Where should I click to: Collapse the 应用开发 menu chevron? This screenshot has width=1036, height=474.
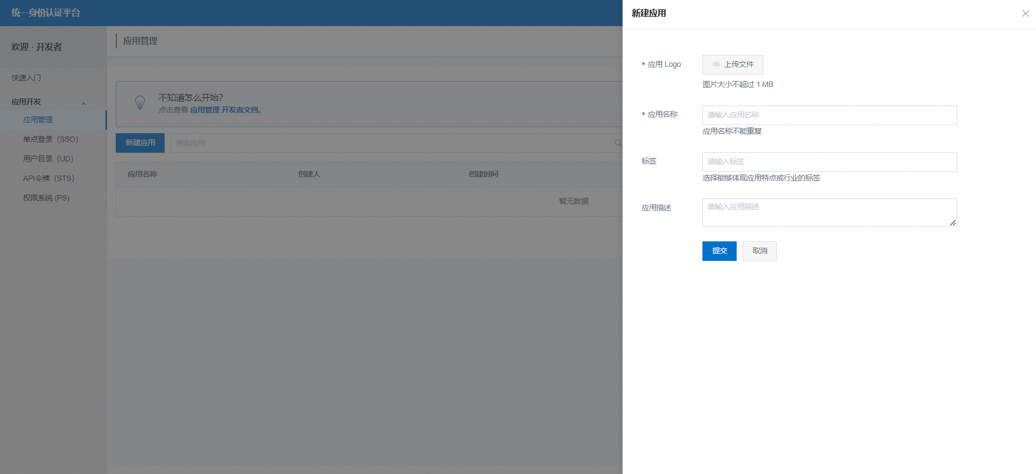[84, 103]
